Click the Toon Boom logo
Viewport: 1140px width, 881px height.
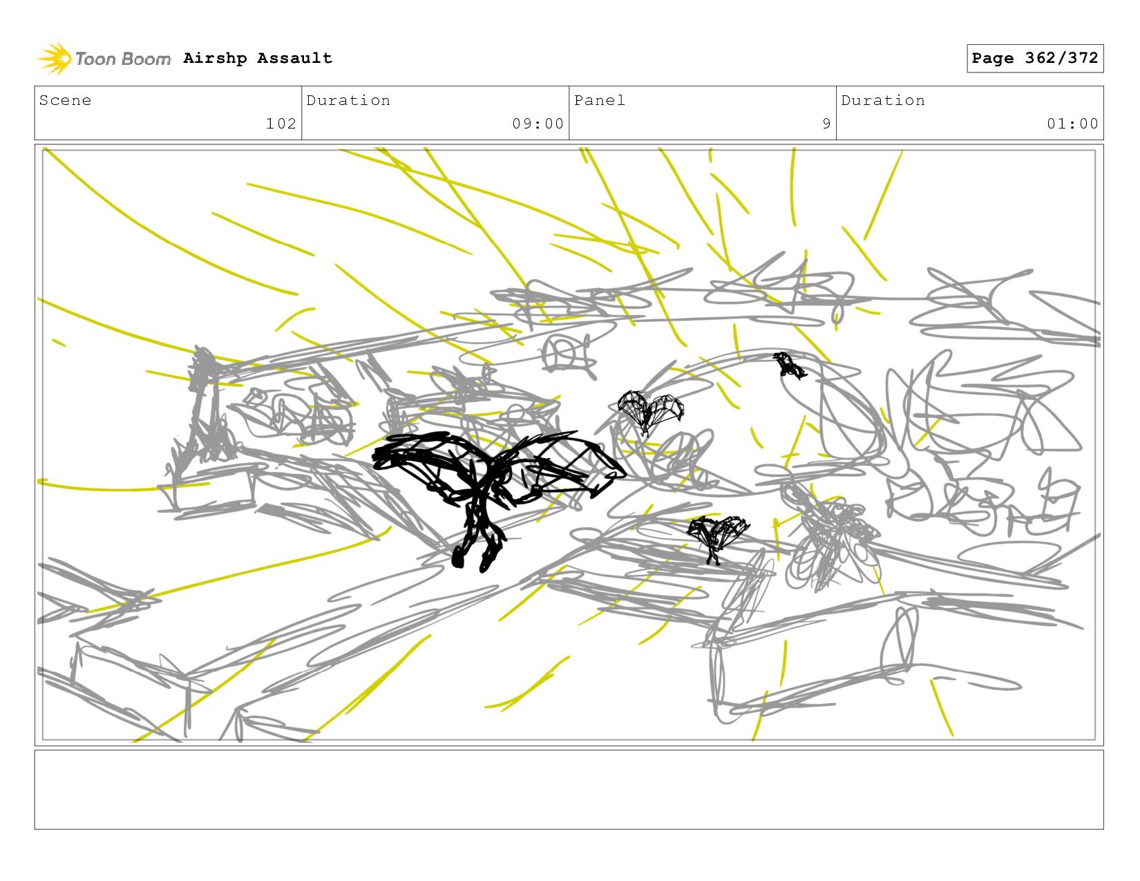coord(104,59)
